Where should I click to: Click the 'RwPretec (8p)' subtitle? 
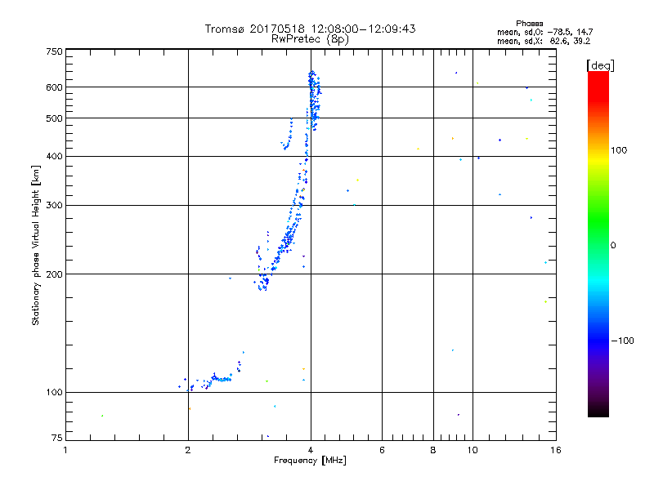point(310,39)
